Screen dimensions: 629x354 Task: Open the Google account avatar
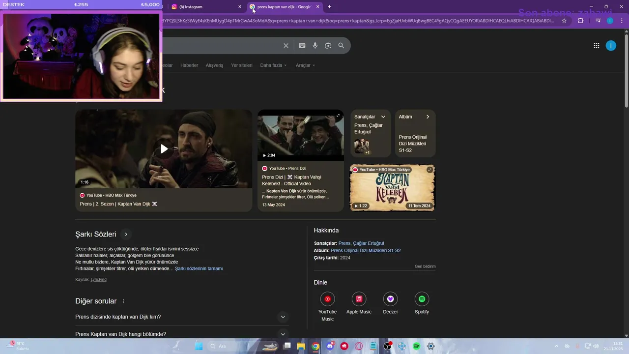[x=611, y=46]
